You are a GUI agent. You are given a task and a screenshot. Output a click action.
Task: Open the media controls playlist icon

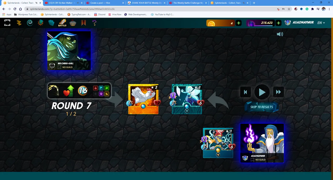(x=318, y=9)
